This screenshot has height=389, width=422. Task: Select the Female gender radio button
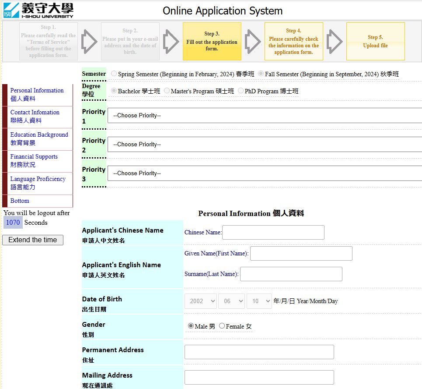pos(222,326)
